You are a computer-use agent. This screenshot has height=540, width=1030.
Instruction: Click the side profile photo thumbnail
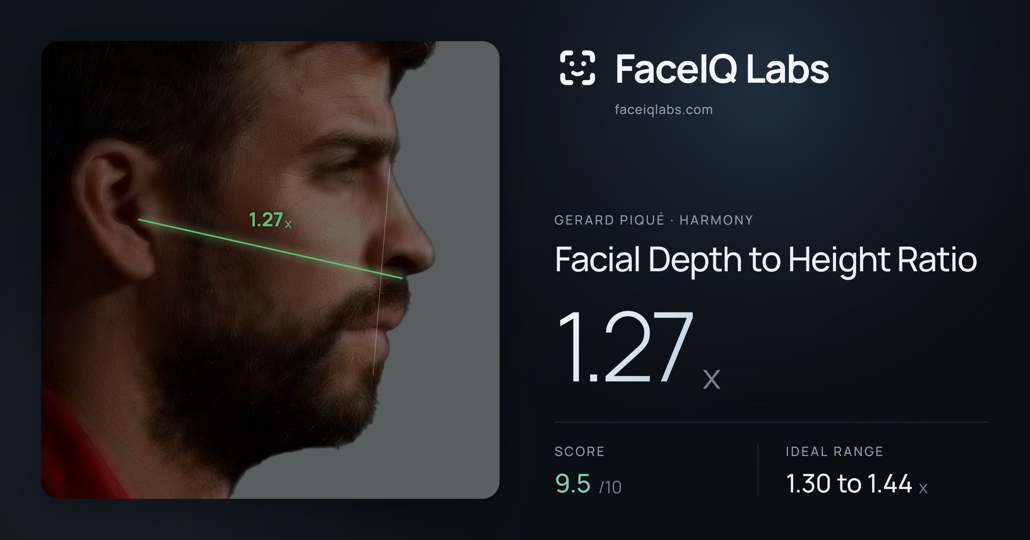(x=270, y=270)
